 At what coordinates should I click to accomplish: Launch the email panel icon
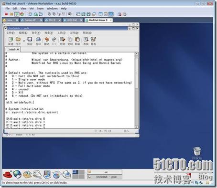tap(27, 174)
